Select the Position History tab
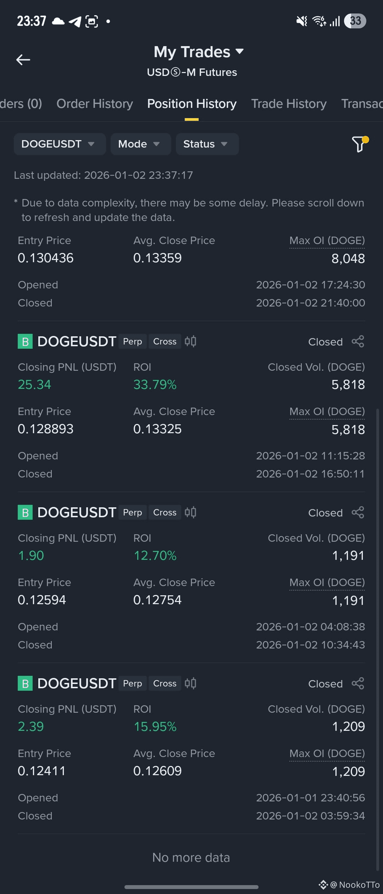 192,104
